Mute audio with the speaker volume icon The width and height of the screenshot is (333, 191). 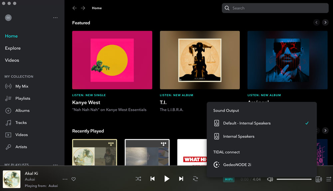tap(270, 179)
